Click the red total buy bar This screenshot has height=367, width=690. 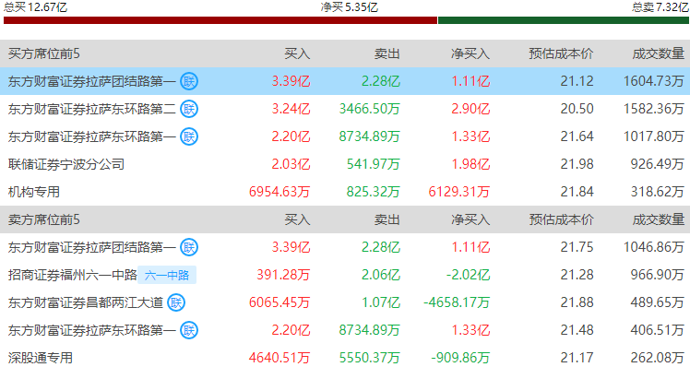tap(220, 20)
